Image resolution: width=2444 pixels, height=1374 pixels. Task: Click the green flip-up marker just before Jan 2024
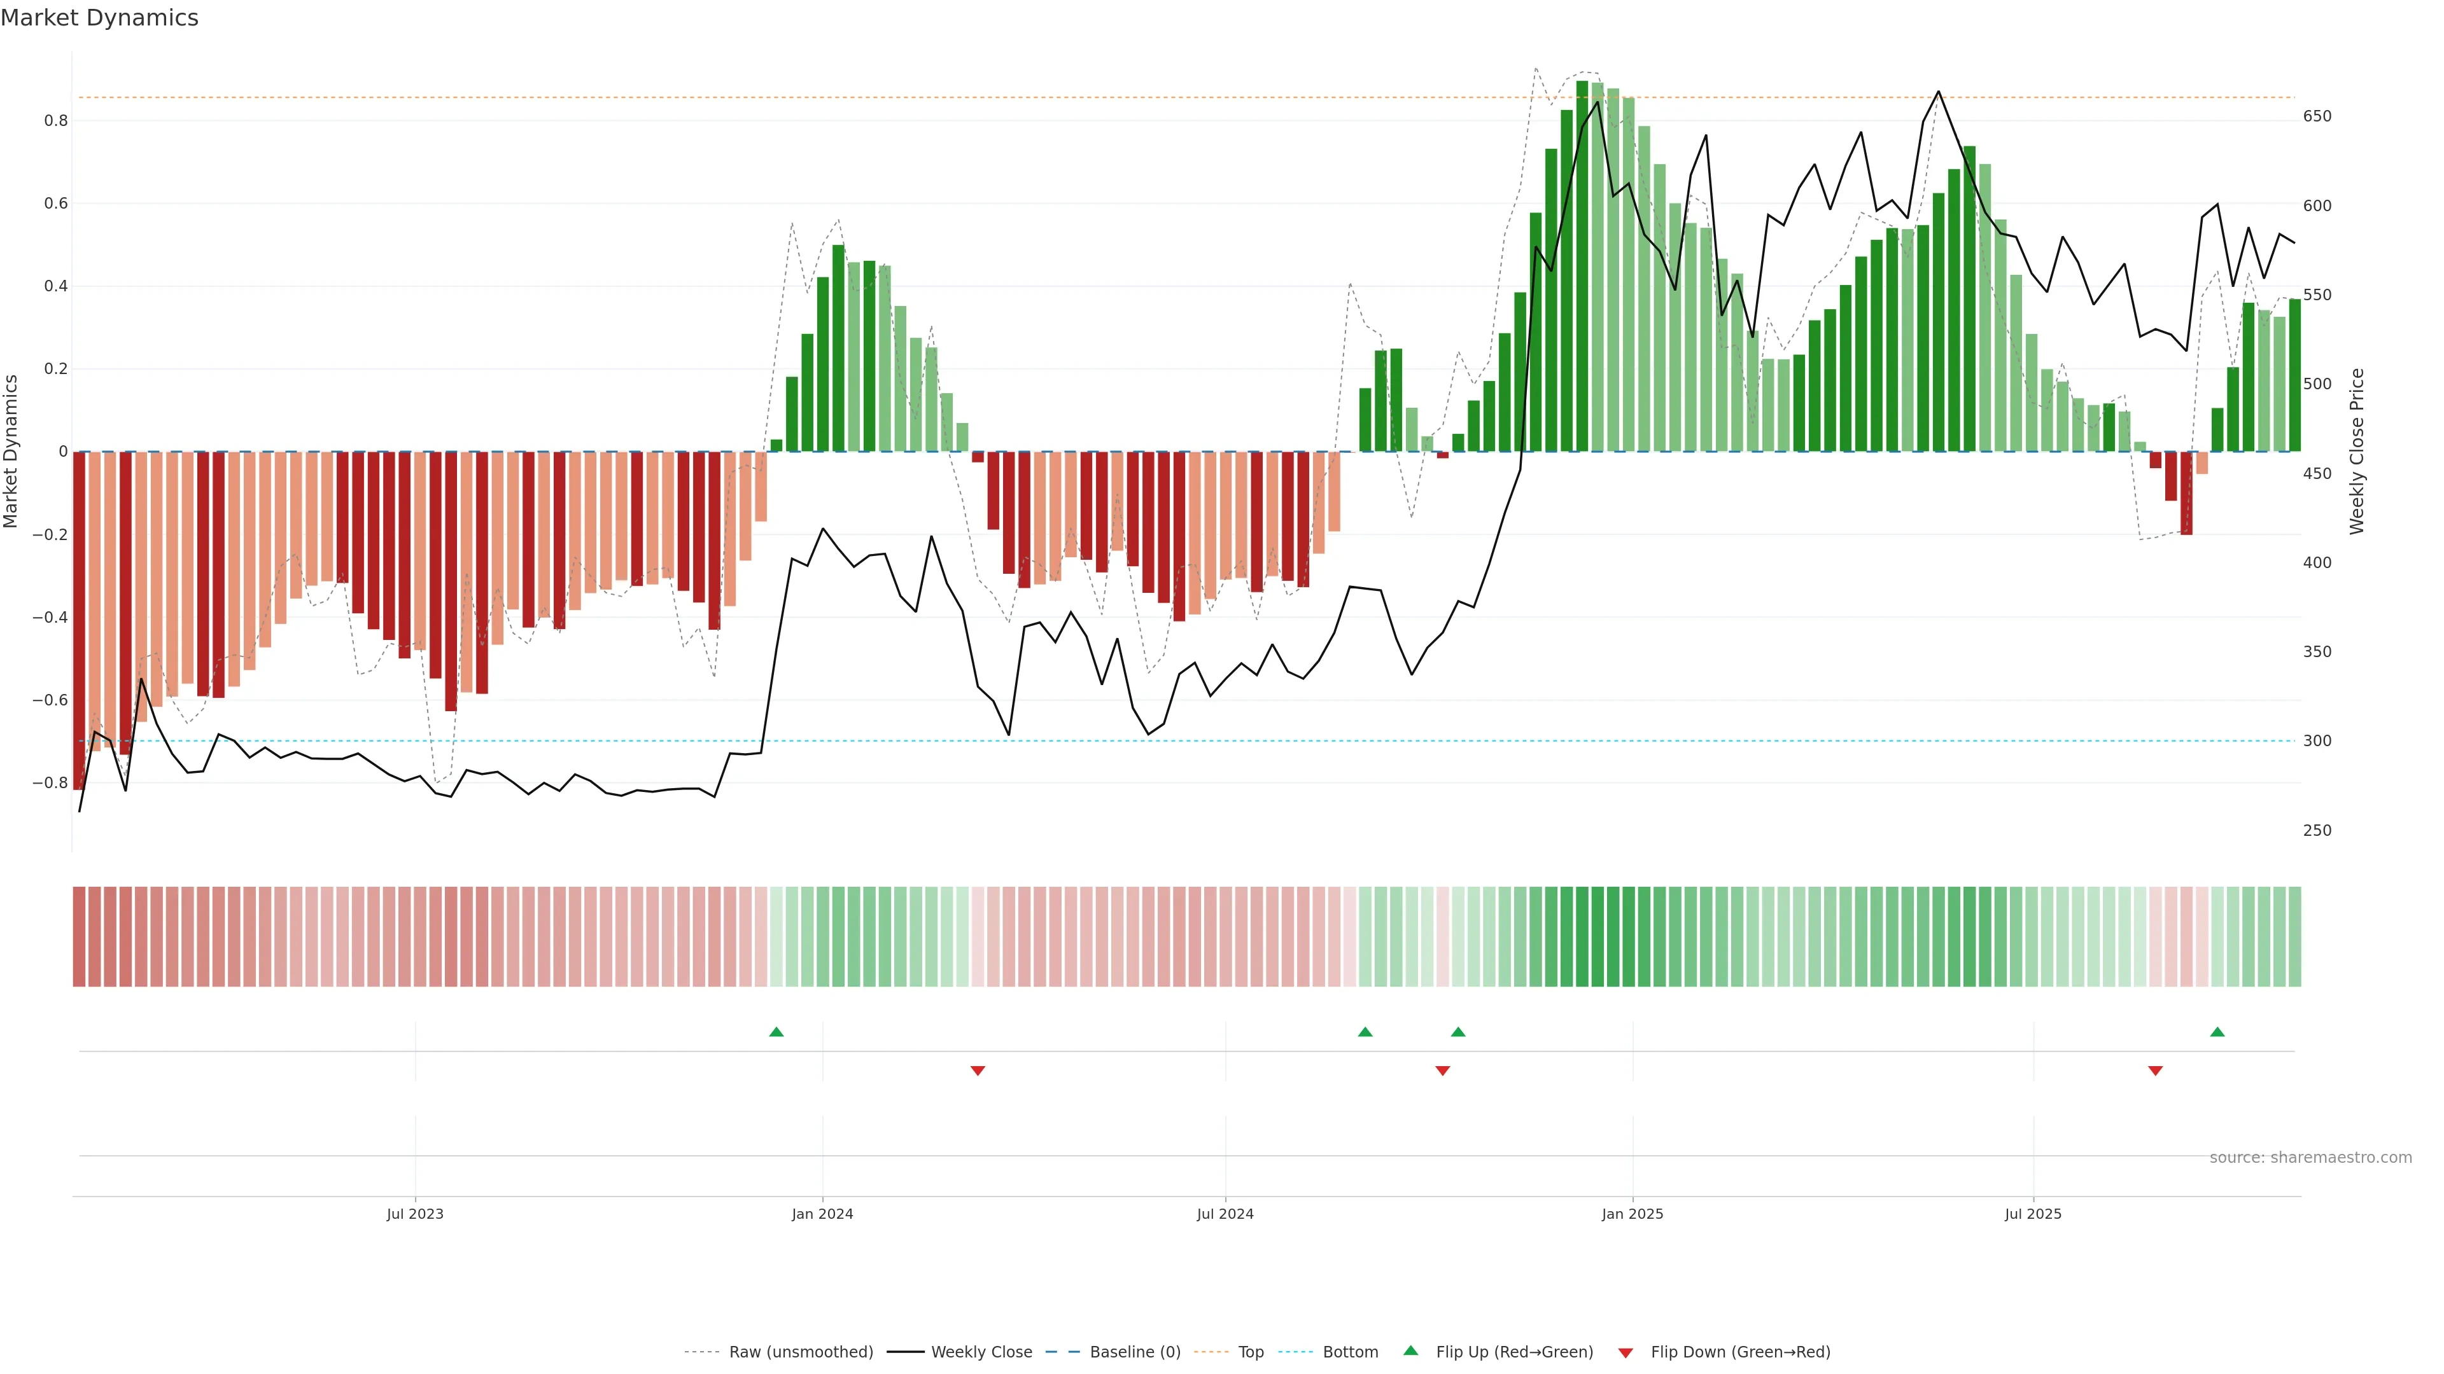pyautogui.click(x=776, y=1032)
